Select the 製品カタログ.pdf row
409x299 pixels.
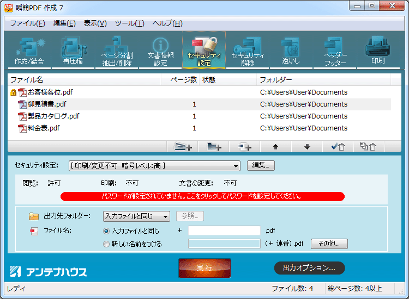click(200, 116)
